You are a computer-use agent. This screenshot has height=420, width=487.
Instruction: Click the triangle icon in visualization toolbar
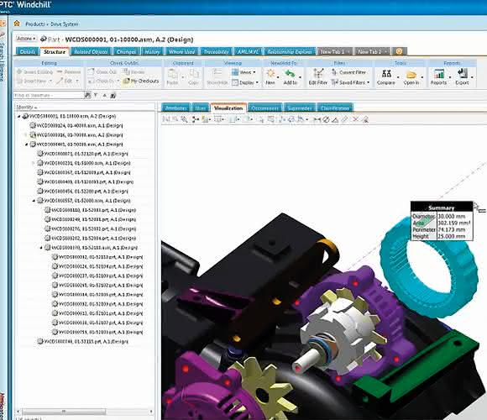click(335, 119)
